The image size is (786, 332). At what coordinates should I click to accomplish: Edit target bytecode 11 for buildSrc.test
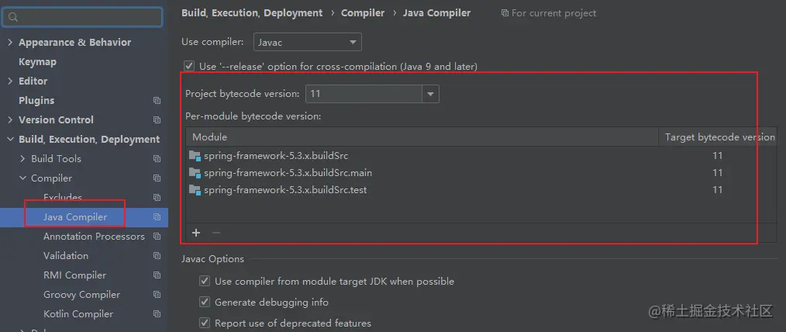tap(717, 190)
